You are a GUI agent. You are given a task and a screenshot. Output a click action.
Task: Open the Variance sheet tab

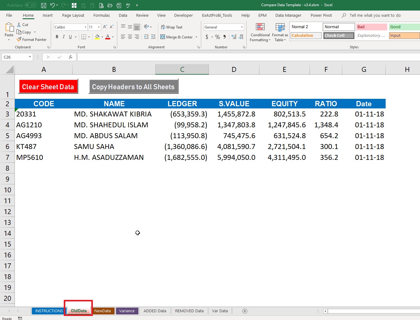[127, 311]
